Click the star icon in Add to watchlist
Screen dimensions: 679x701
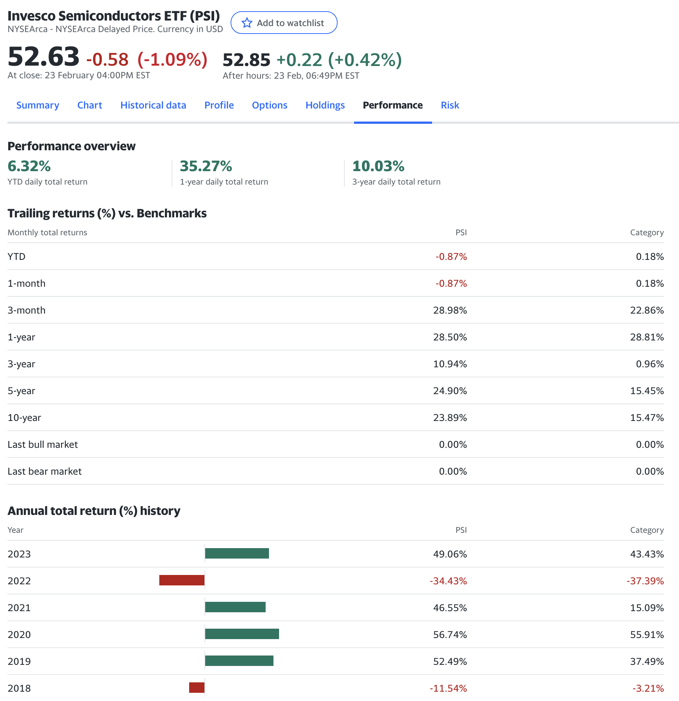(247, 23)
